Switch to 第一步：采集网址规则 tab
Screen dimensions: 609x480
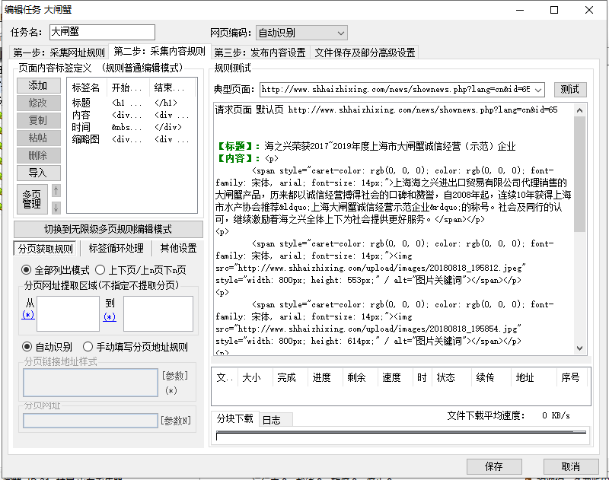pos(59,52)
